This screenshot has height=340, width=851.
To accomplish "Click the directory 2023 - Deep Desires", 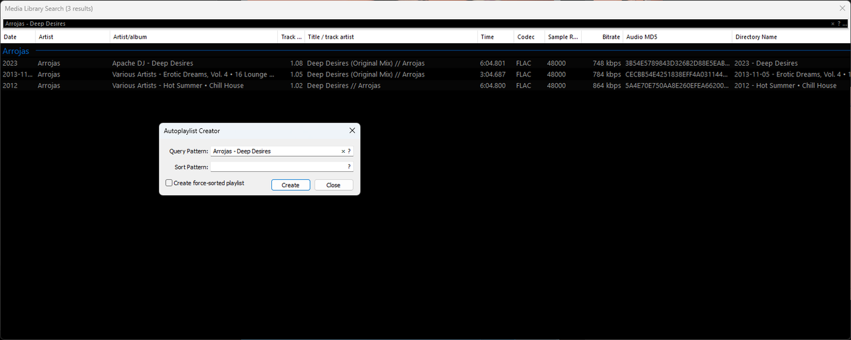I will coord(766,63).
